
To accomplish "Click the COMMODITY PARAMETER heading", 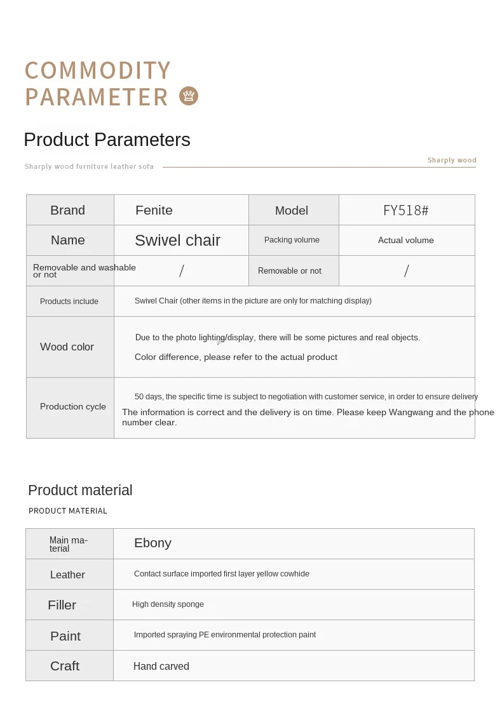I will pos(98,84).
